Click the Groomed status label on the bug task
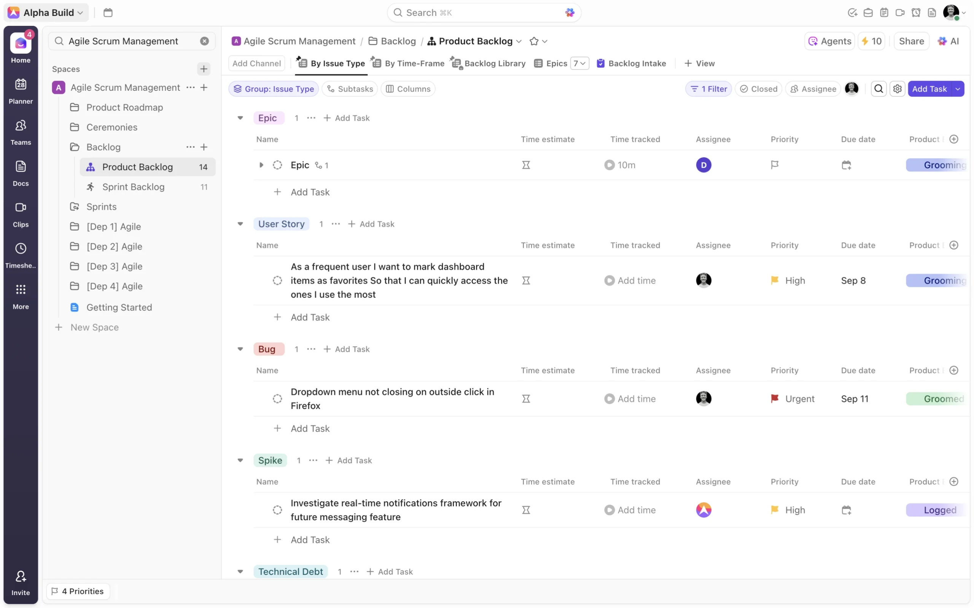Viewport: 974px width, 608px height. [x=937, y=399]
